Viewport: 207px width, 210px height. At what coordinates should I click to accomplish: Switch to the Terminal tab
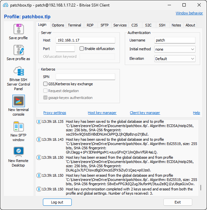tap(75, 25)
